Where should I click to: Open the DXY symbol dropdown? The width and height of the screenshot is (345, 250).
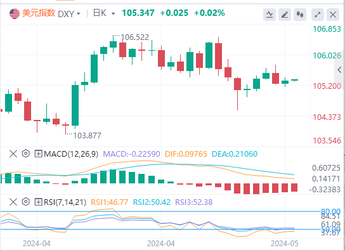69,14
